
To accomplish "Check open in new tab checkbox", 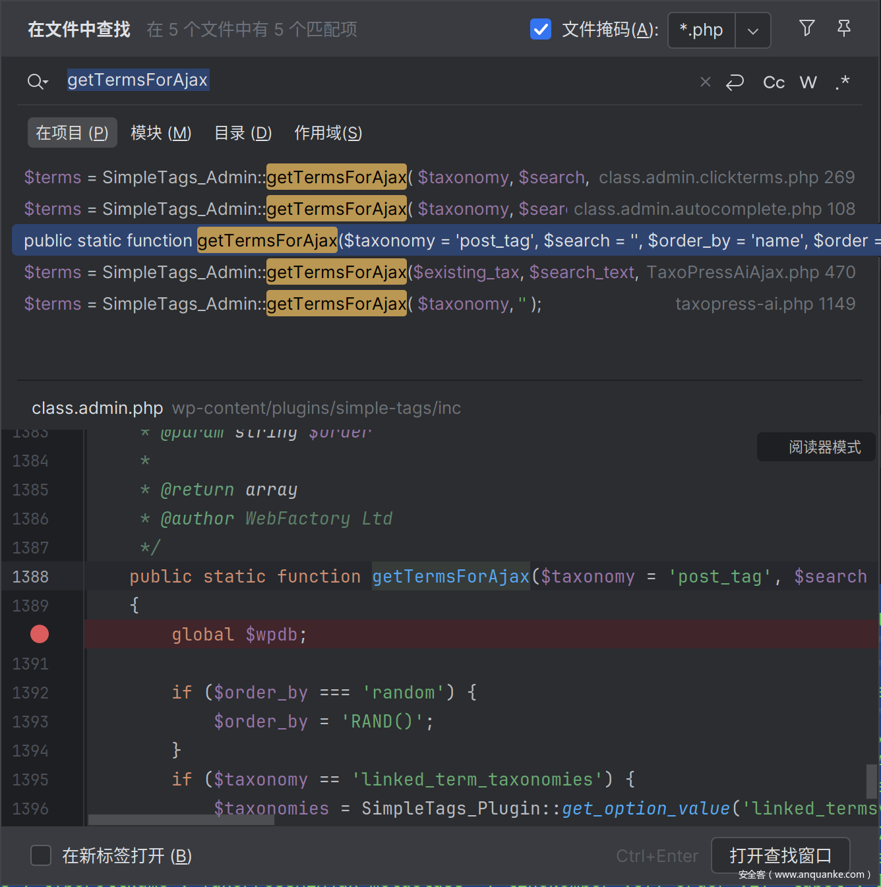I will (41, 855).
